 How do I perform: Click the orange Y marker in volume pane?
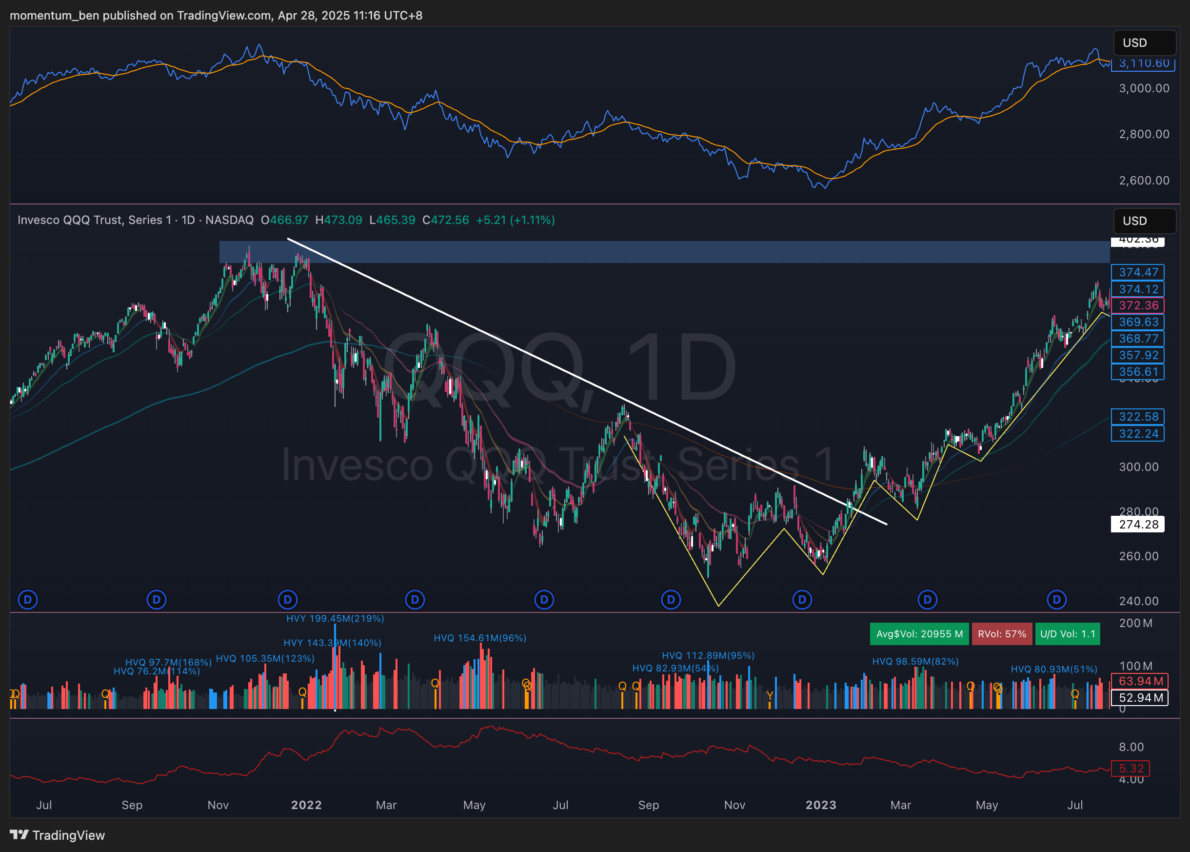pos(770,695)
